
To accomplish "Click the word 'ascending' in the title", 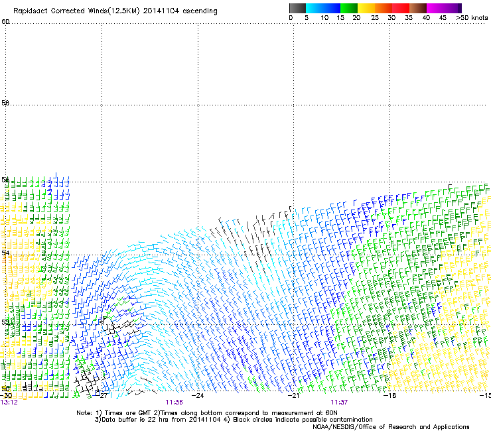I will click(200, 11).
